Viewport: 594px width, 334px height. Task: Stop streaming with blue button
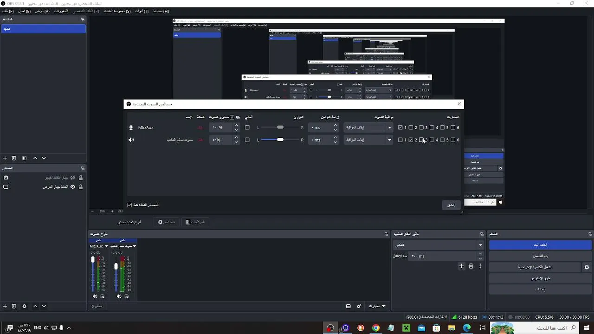[540, 245]
